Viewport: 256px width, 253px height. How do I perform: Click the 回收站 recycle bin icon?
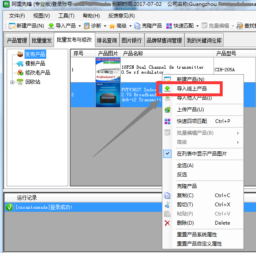(20, 82)
